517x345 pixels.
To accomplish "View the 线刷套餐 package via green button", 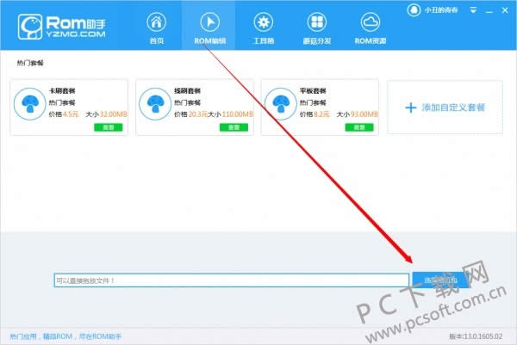I will [234, 127].
